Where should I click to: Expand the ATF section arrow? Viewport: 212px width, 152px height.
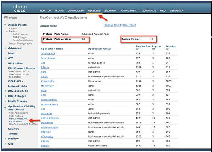pos(5,58)
